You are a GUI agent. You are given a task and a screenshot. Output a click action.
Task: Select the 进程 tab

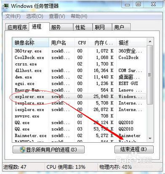pyautogui.click(x=39, y=27)
